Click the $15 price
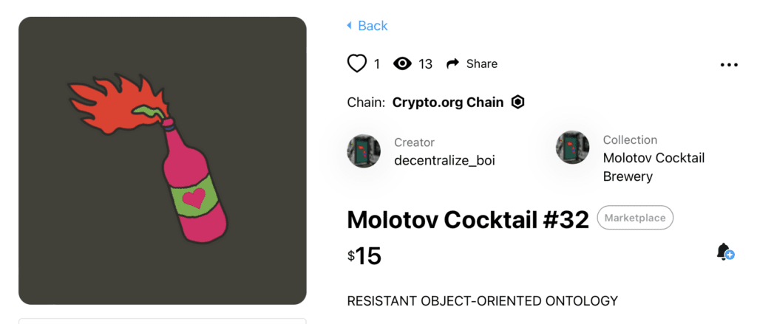Image resolution: width=757 pixels, height=324 pixels. (364, 255)
